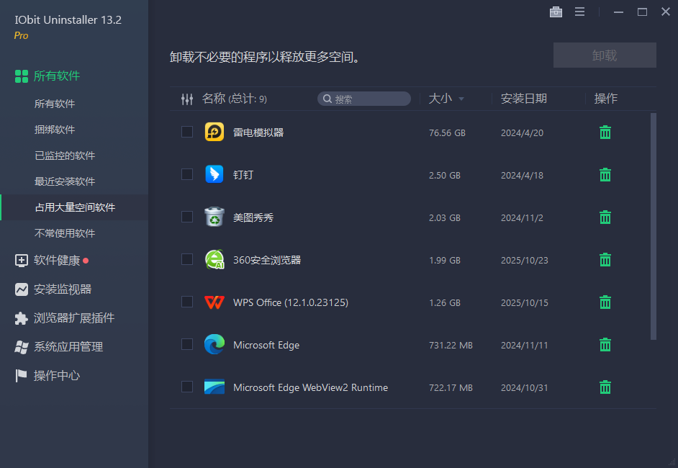This screenshot has height=468, width=678.
Task: Check the box for WPS Office
Action: tap(187, 301)
